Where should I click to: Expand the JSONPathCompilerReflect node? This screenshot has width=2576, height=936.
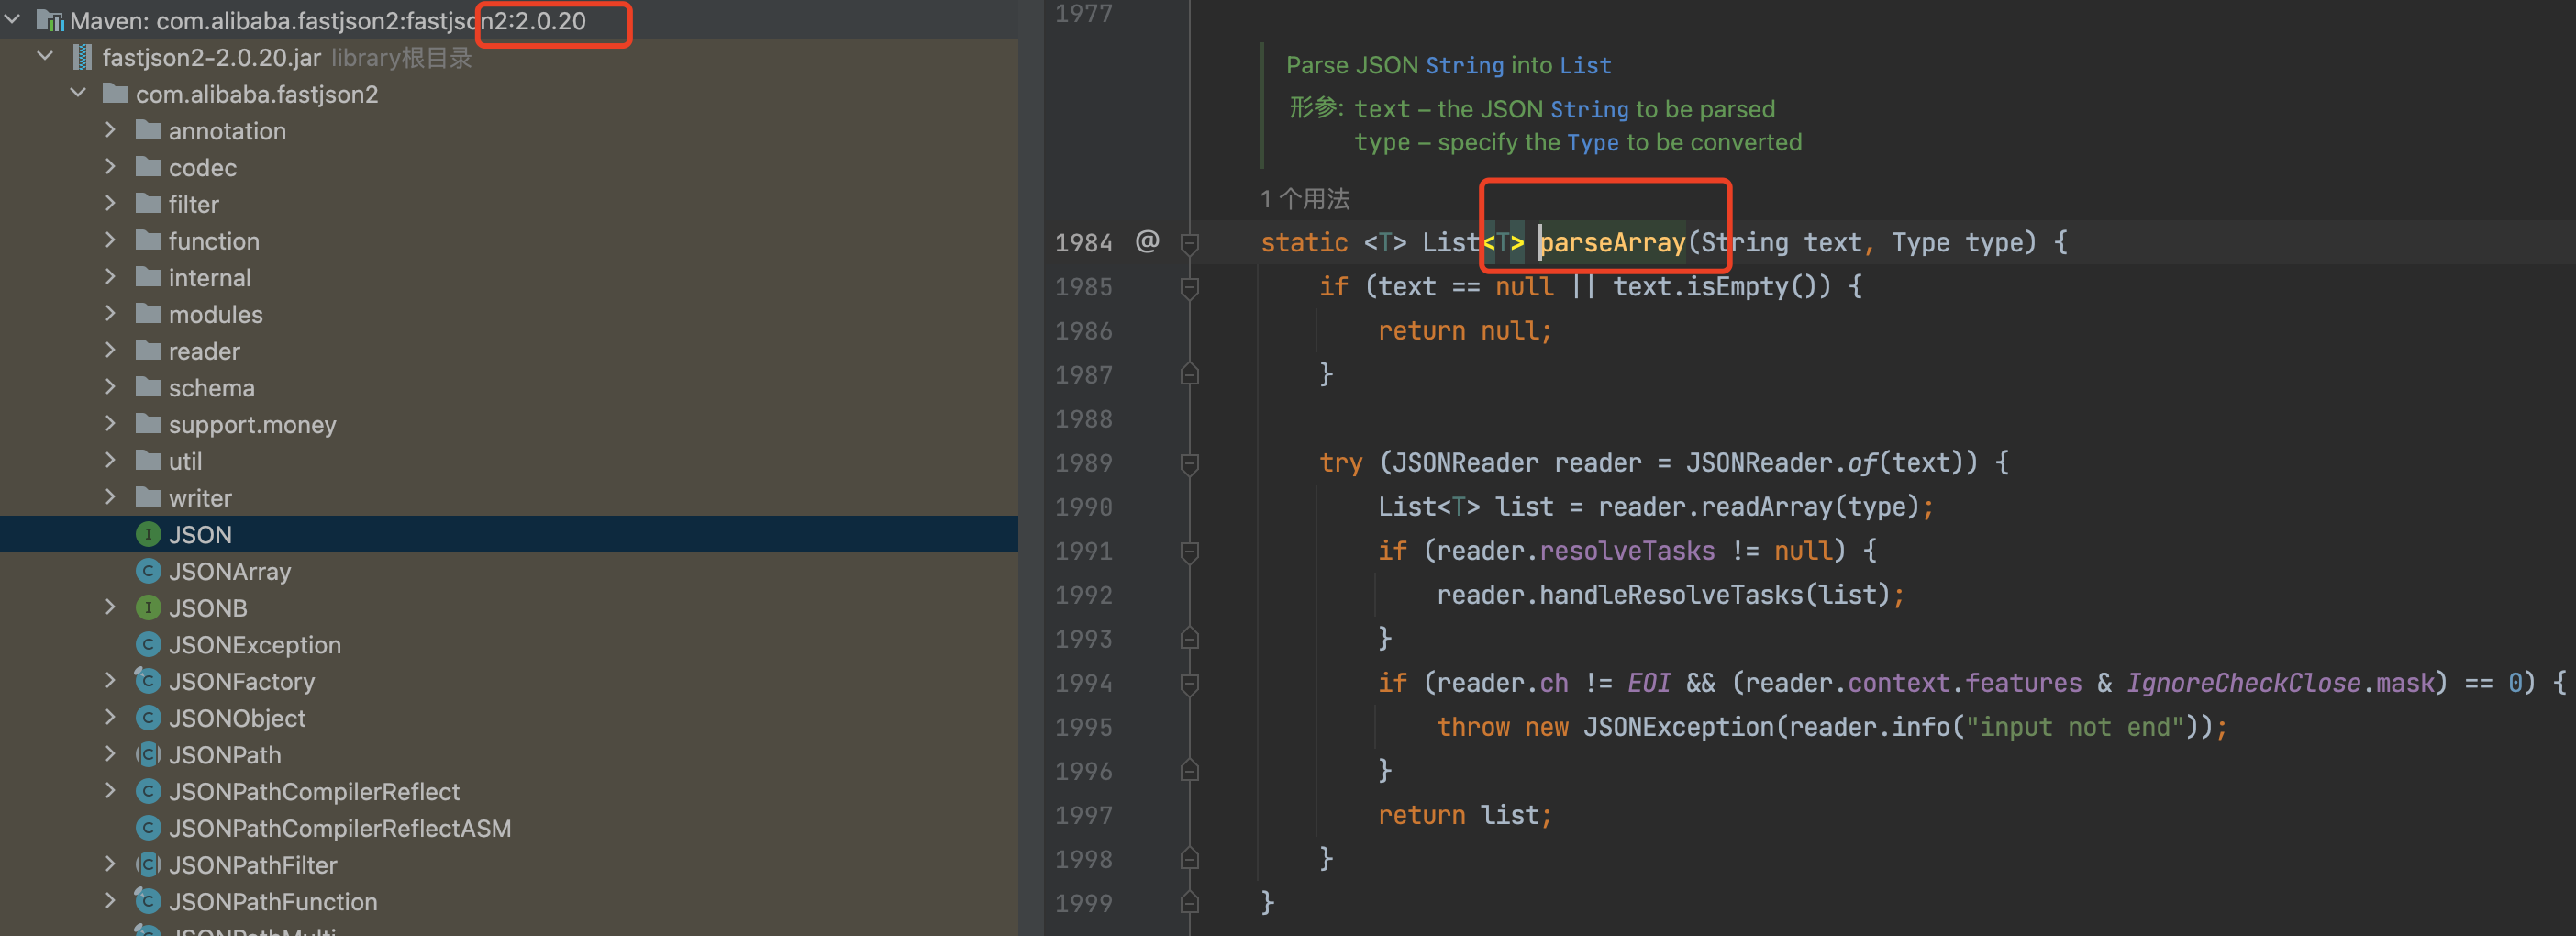(x=111, y=791)
